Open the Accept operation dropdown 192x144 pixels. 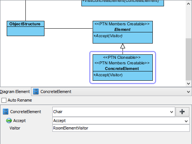tap(186, 121)
